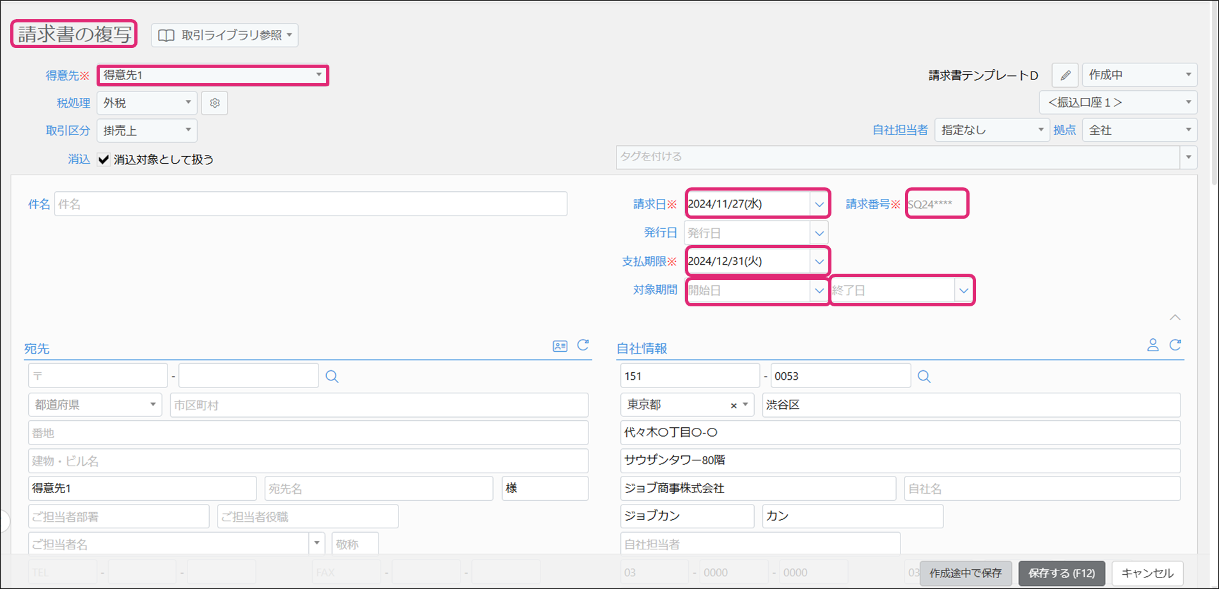Open the 請求日 date picker
The height and width of the screenshot is (589, 1219).
coord(819,205)
